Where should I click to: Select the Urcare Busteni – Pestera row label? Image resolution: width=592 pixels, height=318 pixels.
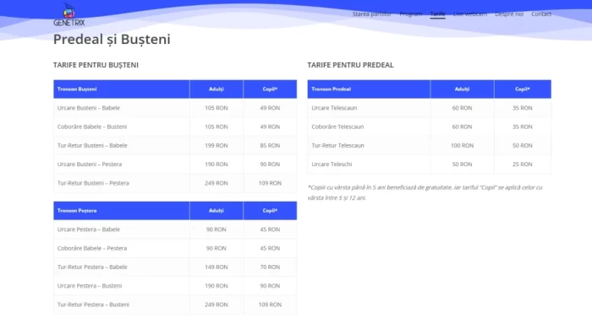[x=90, y=164]
